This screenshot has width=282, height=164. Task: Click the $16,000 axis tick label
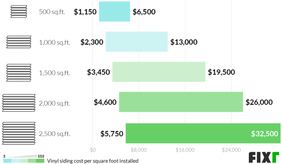coord(185,150)
